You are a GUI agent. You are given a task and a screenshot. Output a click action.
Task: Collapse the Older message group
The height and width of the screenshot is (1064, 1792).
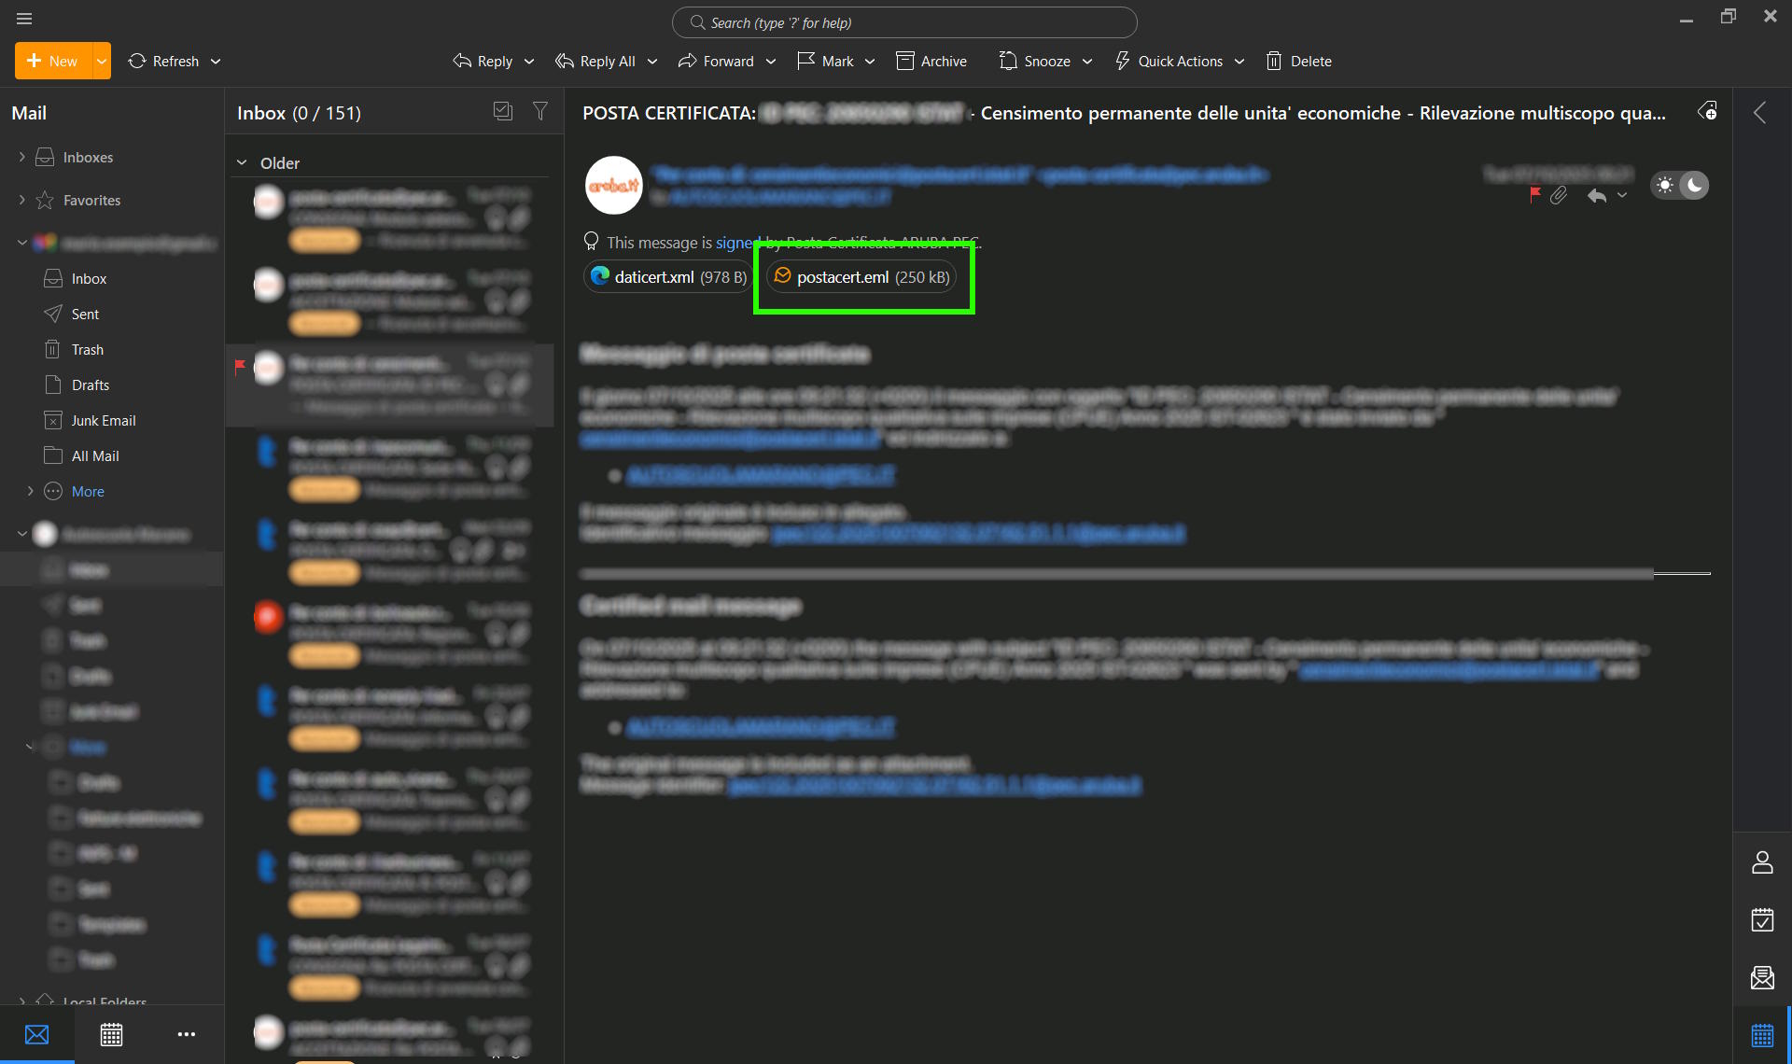point(242,163)
